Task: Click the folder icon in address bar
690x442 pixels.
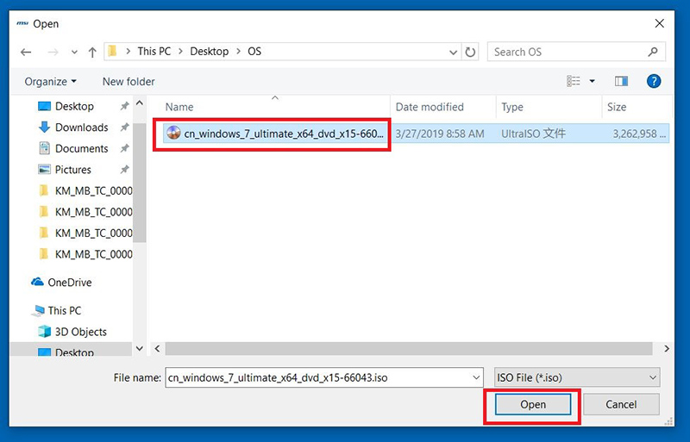Action: (x=113, y=52)
